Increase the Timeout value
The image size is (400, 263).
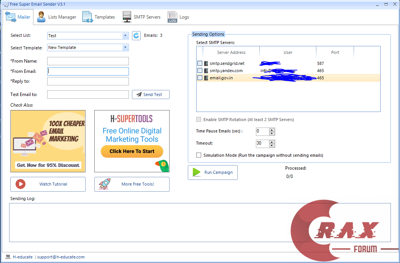click(272, 142)
